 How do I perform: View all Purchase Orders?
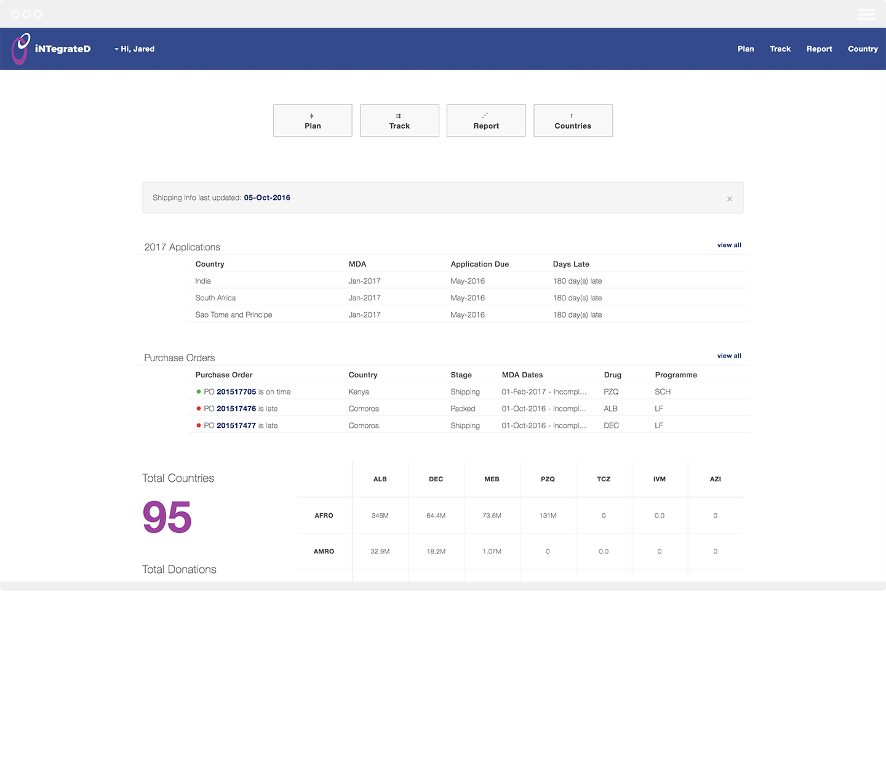click(x=729, y=356)
